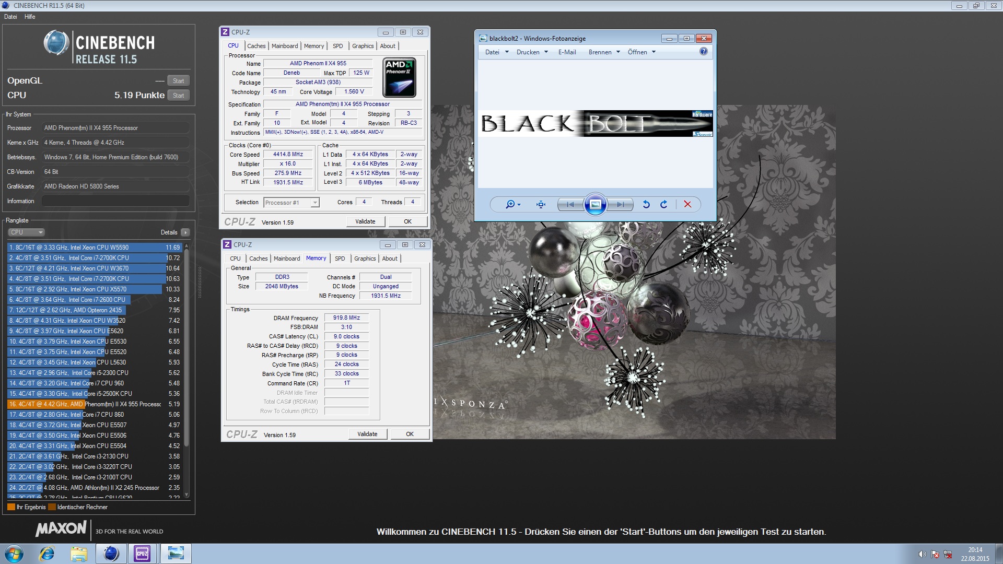Click the network icon in the system tray

(948, 554)
